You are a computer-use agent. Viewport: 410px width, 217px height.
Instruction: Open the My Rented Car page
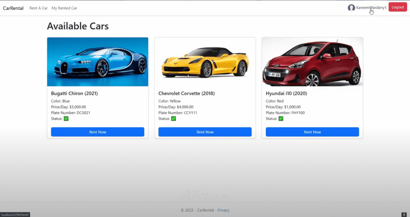[x=64, y=8]
